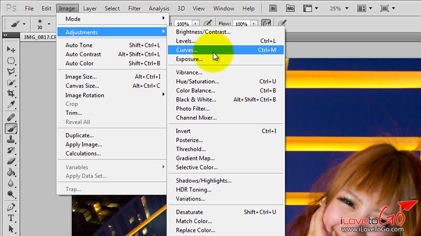This screenshot has height=236, width=421.
Task: Select the Eyedropper tool
Action: point(11,104)
